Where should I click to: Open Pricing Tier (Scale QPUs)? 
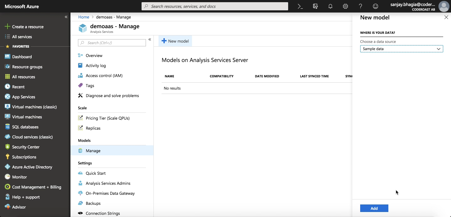[x=107, y=118]
